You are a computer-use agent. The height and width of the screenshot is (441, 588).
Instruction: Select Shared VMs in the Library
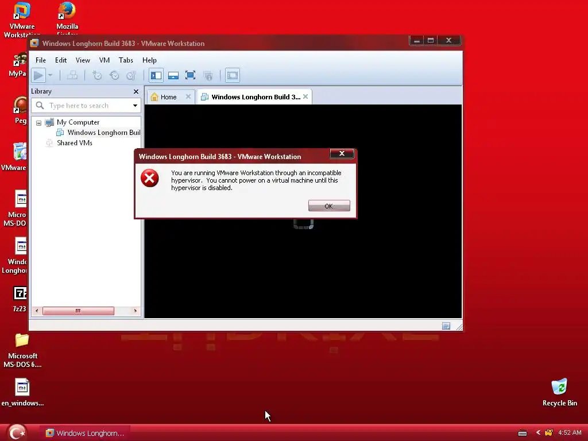click(x=74, y=143)
